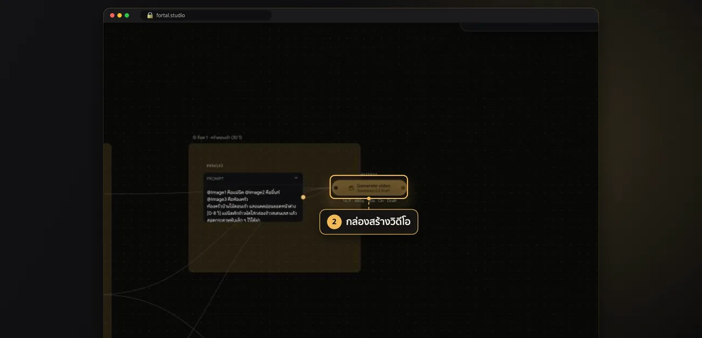Click the fortal.studio address bar
The height and width of the screenshot is (338, 702).
206,15
